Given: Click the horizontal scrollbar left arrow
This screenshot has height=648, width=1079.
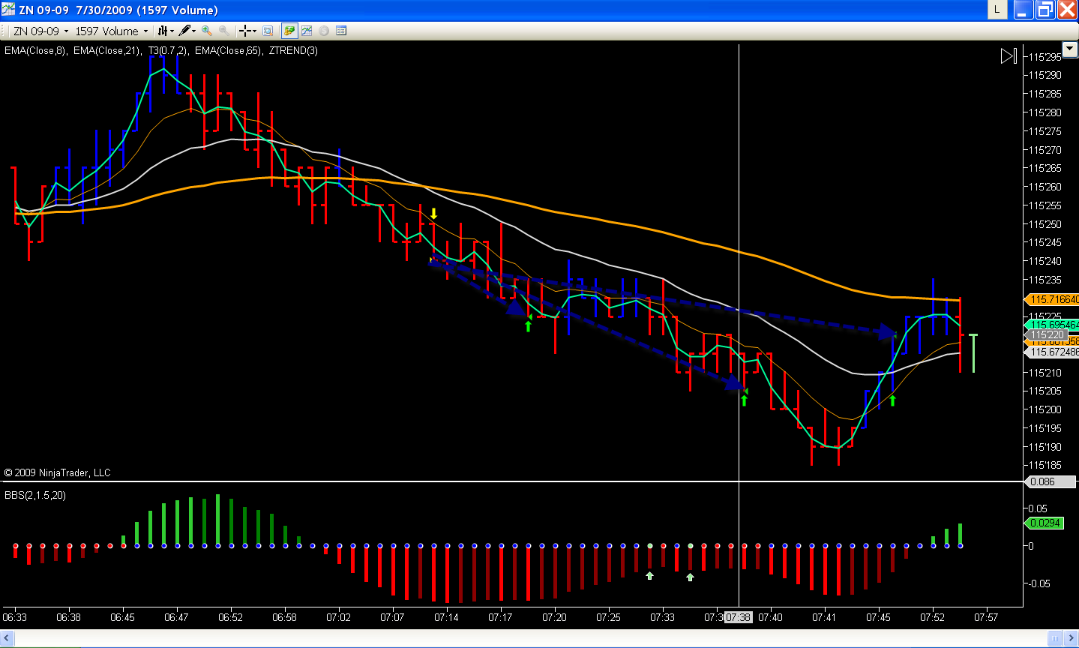Looking at the screenshot, I should [x=7, y=638].
